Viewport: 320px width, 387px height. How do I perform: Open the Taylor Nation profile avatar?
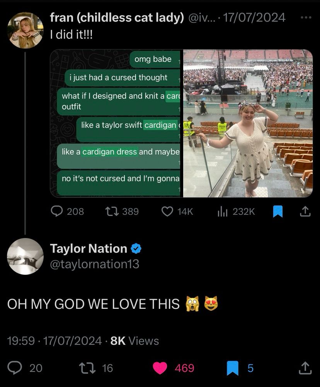26,256
